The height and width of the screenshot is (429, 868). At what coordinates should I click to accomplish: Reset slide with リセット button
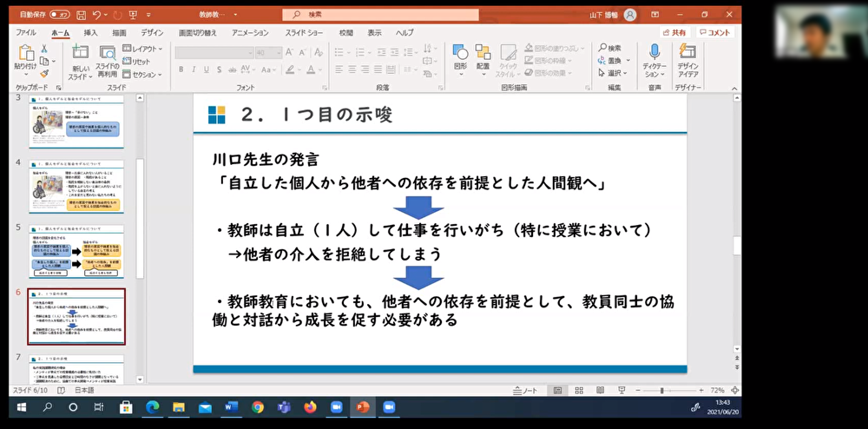point(136,62)
